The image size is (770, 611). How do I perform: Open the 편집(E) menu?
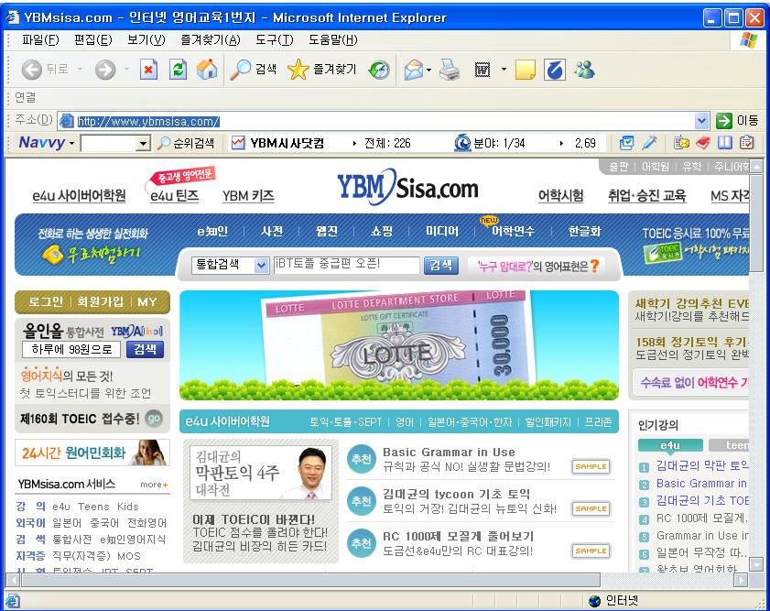92,39
